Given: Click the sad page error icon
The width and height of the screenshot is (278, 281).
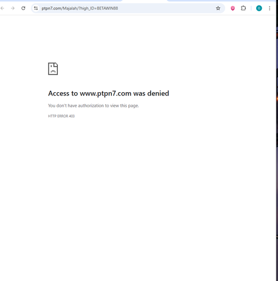Looking at the screenshot, I should [x=53, y=69].
